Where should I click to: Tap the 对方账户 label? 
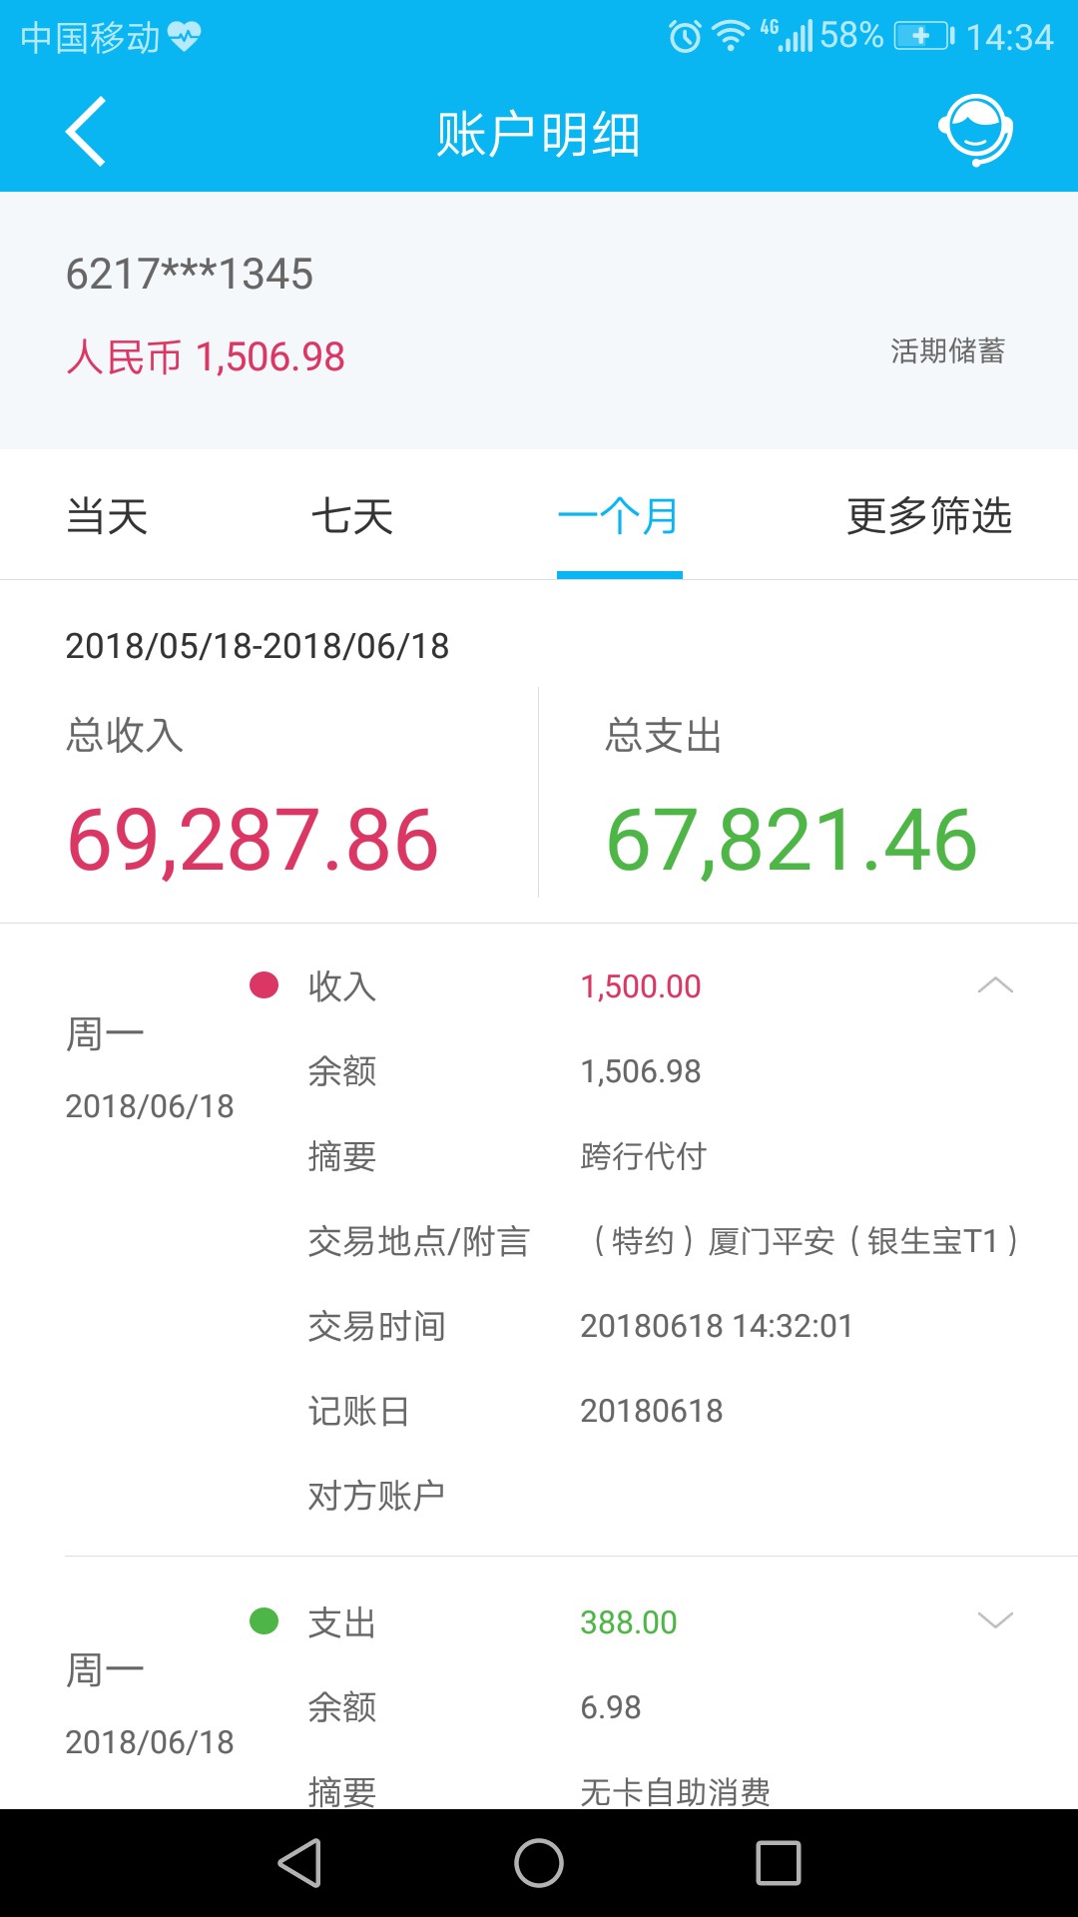point(376,1496)
